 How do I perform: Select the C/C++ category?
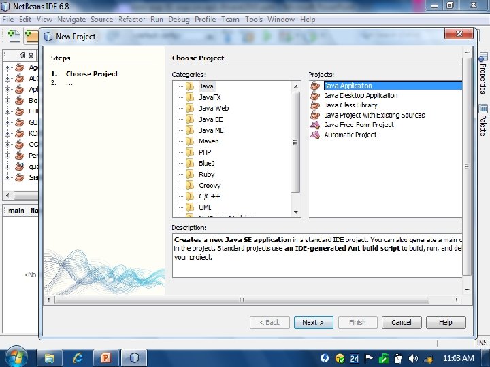pos(210,196)
